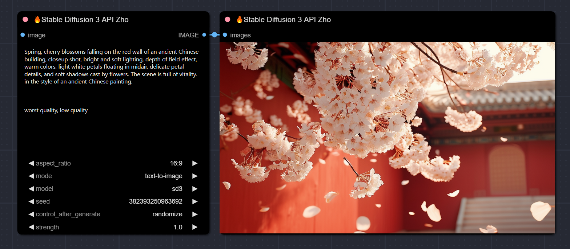This screenshot has width=570, height=249.
Task: Open model sd3 dropdown value
Action: [177, 189]
